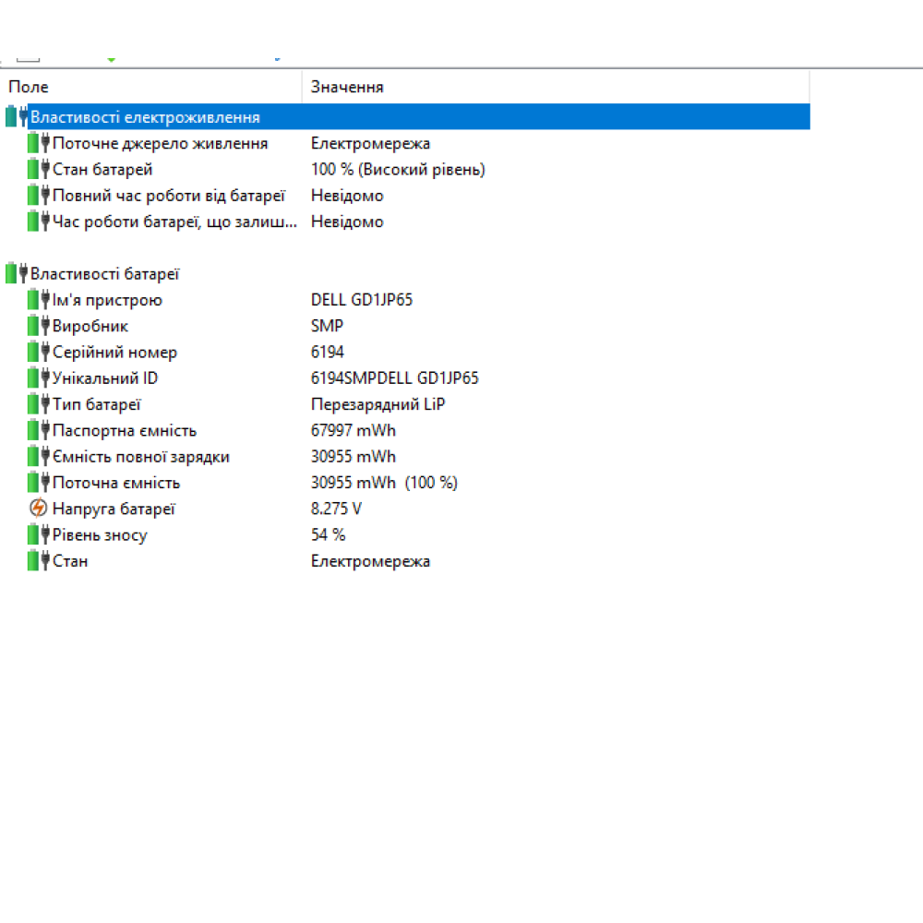Click the Повний час роботи від батареї row
The height and width of the screenshot is (923, 923).
pyautogui.click(x=168, y=196)
